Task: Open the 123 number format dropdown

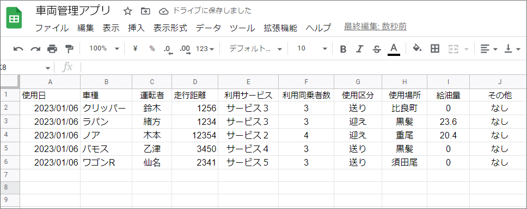Action: [x=205, y=49]
